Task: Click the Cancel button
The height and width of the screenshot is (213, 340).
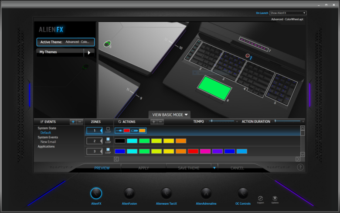Action: [x=237, y=168]
